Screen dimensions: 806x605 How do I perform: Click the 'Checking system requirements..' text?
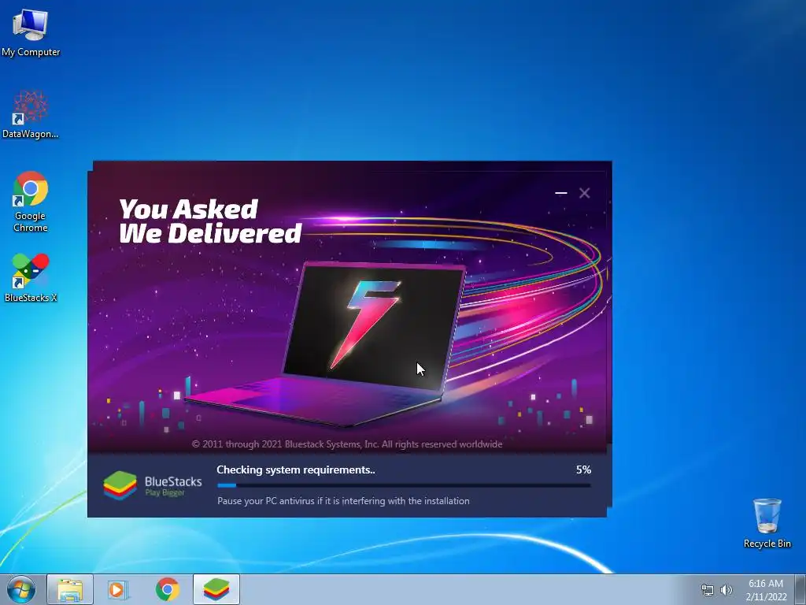tap(296, 470)
